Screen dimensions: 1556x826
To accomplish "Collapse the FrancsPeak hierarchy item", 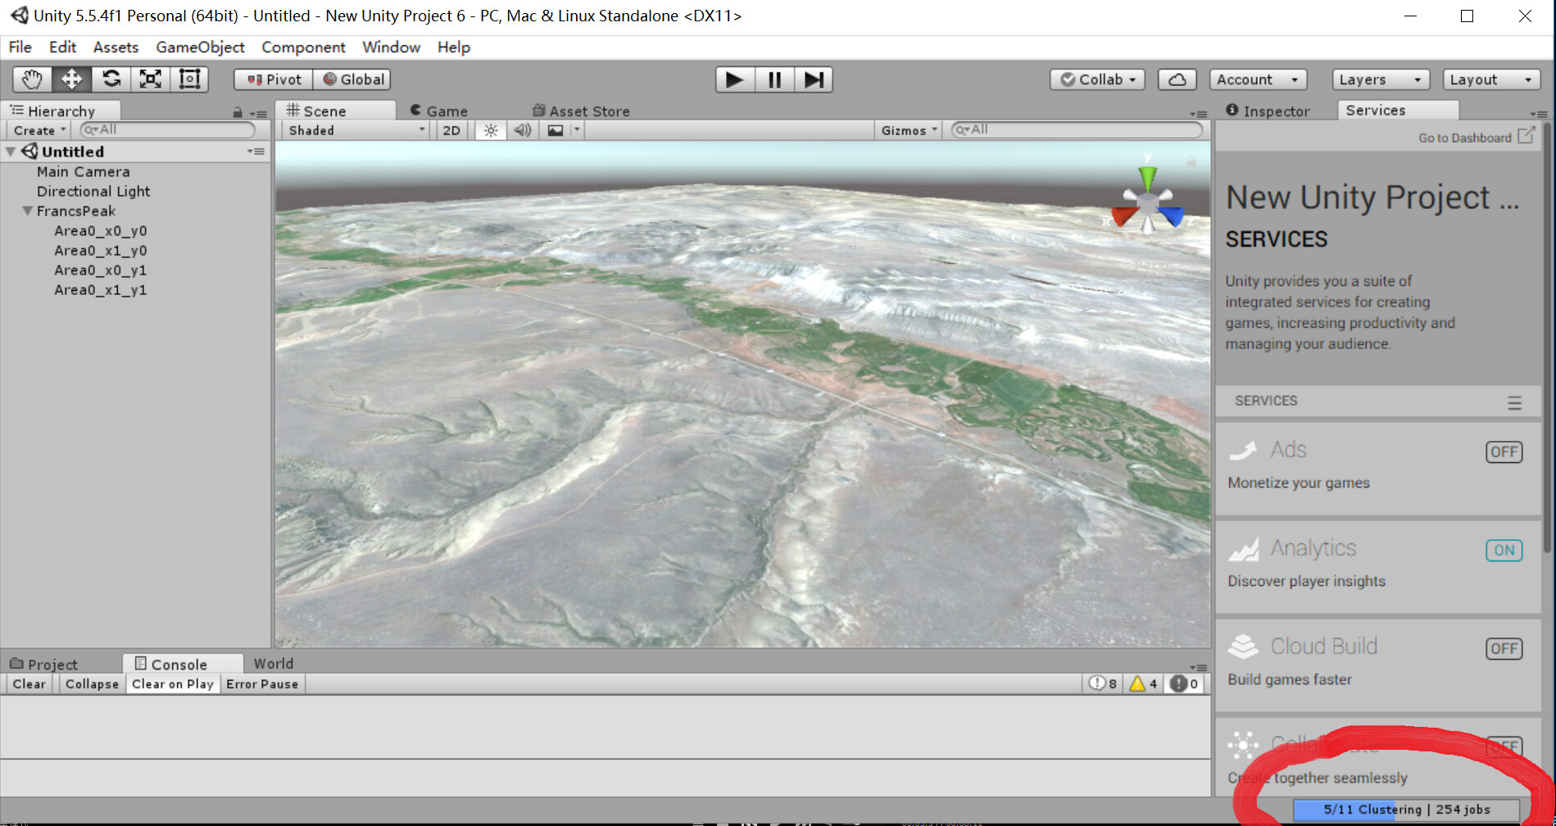I will 26,211.
